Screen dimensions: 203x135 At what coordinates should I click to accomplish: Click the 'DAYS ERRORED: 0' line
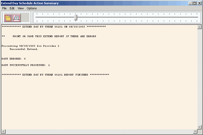point(14,59)
